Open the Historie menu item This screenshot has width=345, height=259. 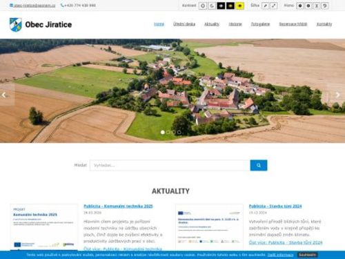point(235,24)
